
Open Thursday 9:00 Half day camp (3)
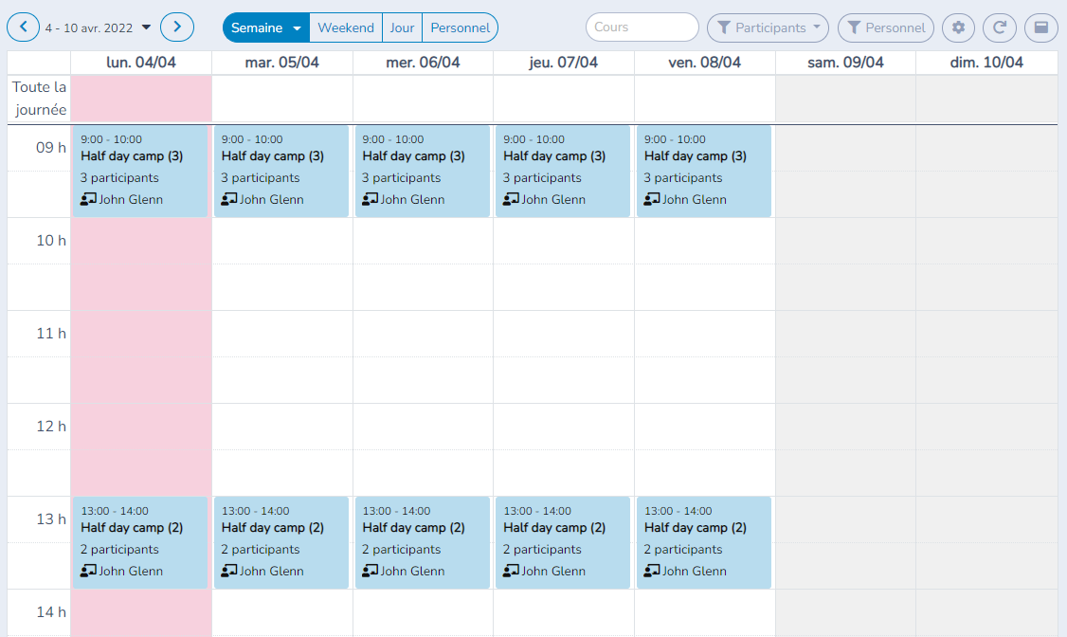point(563,171)
